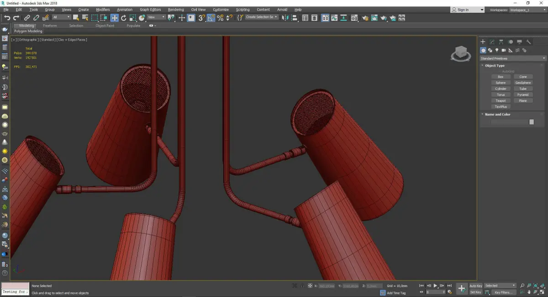Viewport: 548px width, 297px height.
Task: Click the Mirror tool icon
Action: click(x=285, y=18)
